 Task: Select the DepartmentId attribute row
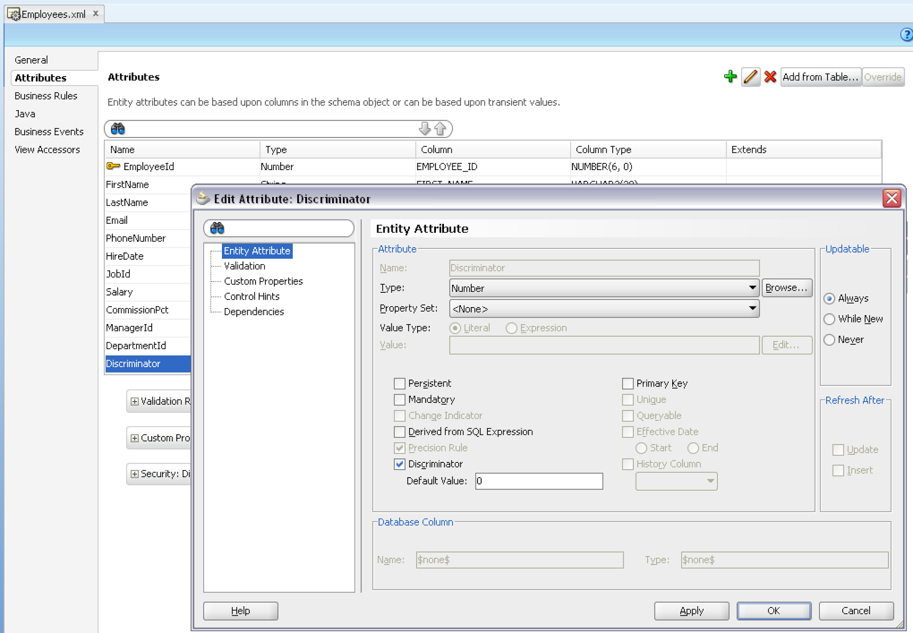[x=148, y=346]
